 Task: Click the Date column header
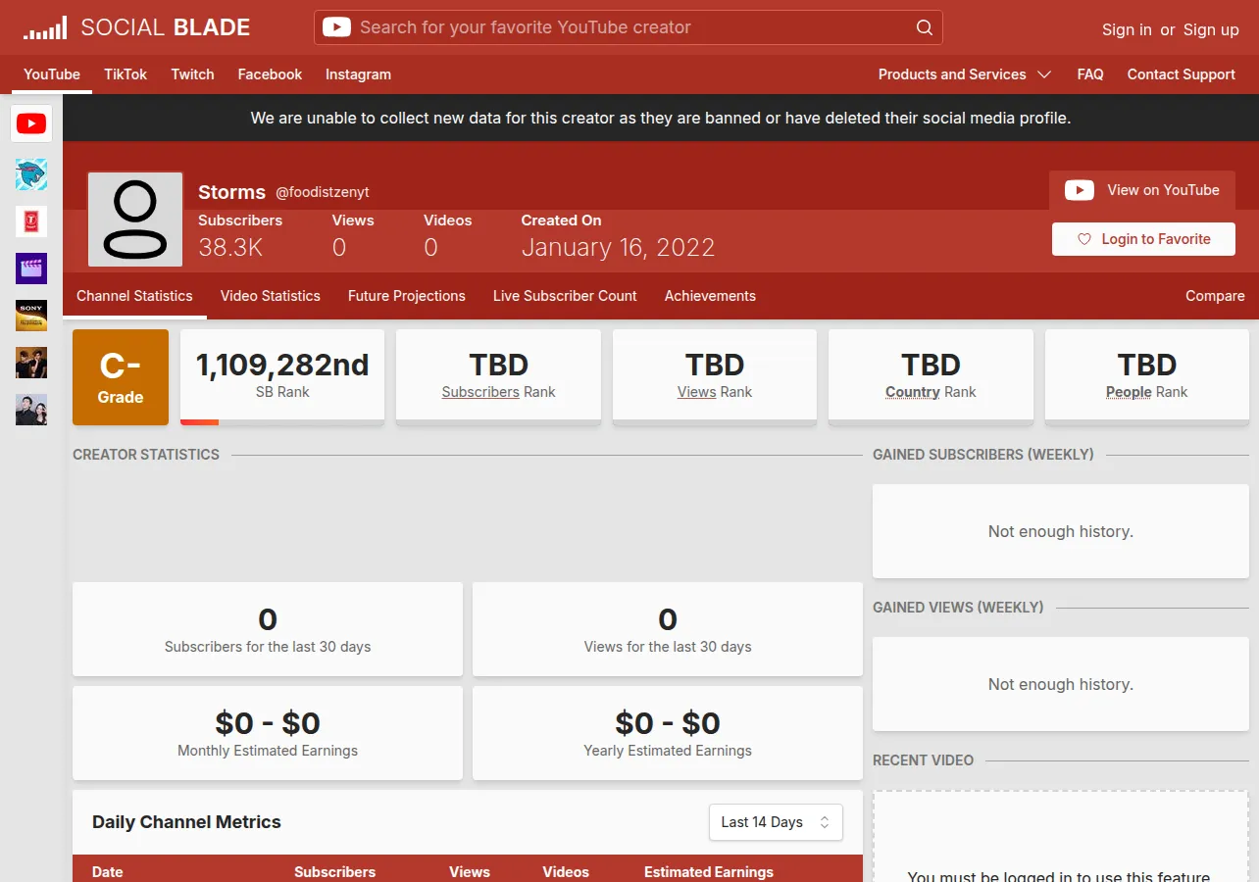coord(108,872)
